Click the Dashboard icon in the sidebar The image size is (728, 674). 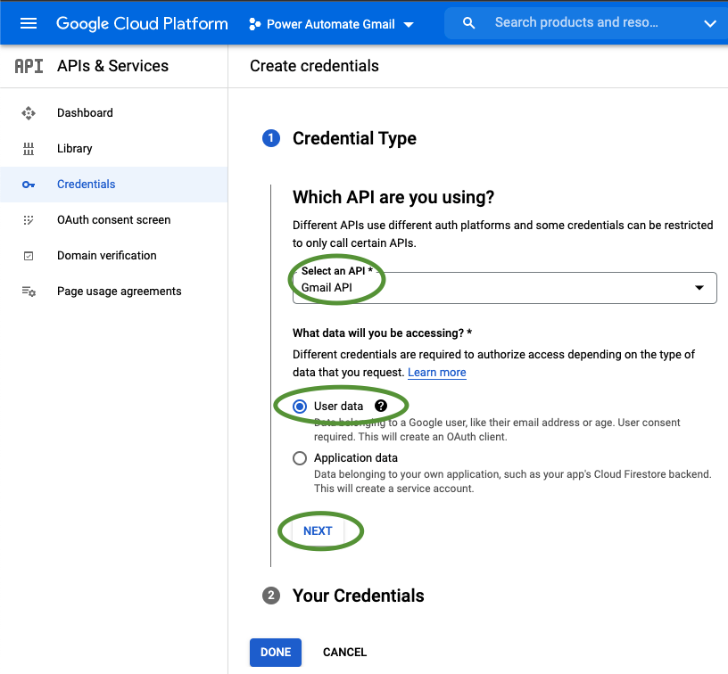(x=29, y=112)
